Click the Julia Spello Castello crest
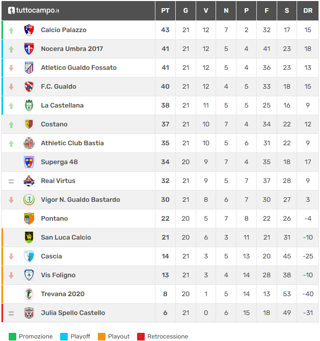320x341 pixels. 29,313
